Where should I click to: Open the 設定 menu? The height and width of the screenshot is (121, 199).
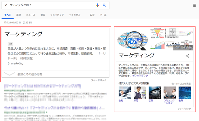pos(92,15)
